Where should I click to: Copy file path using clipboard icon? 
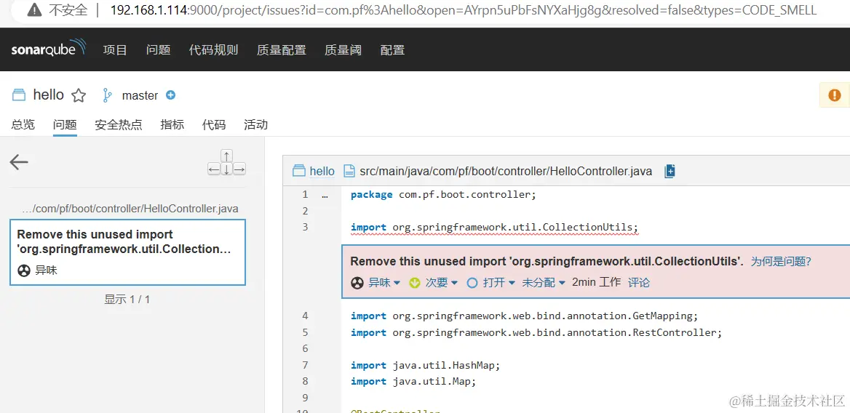(x=670, y=172)
